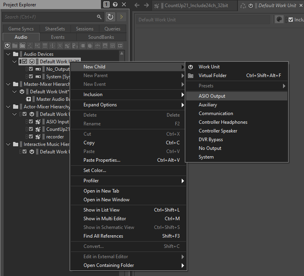The width and height of the screenshot is (304, 276).
Task: Open the color palette button in the editor
Action: [x=279, y=19]
